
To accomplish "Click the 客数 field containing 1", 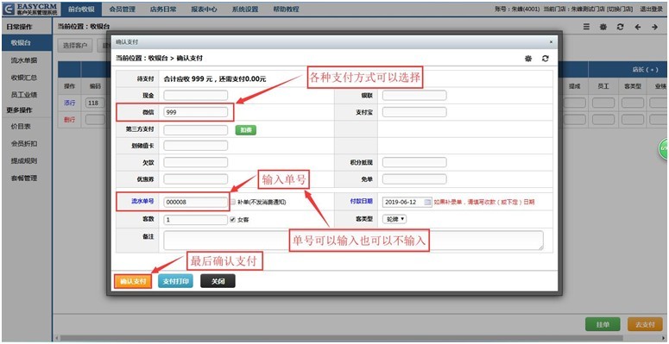I will pos(196,220).
